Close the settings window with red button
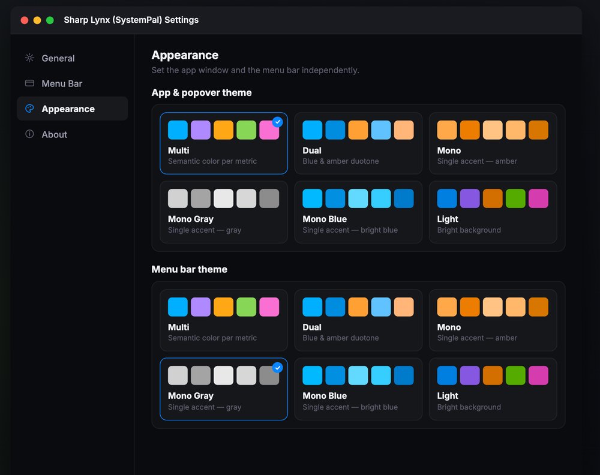600x475 pixels. click(x=25, y=20)
